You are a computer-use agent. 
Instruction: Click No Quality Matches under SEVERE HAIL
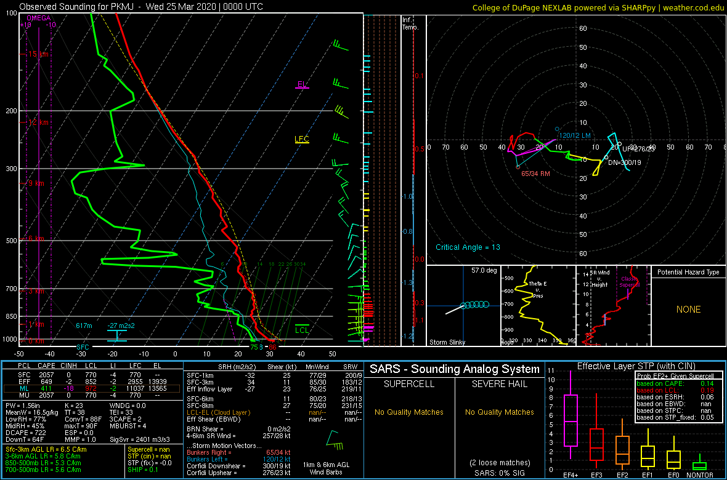tap(499, 412)
